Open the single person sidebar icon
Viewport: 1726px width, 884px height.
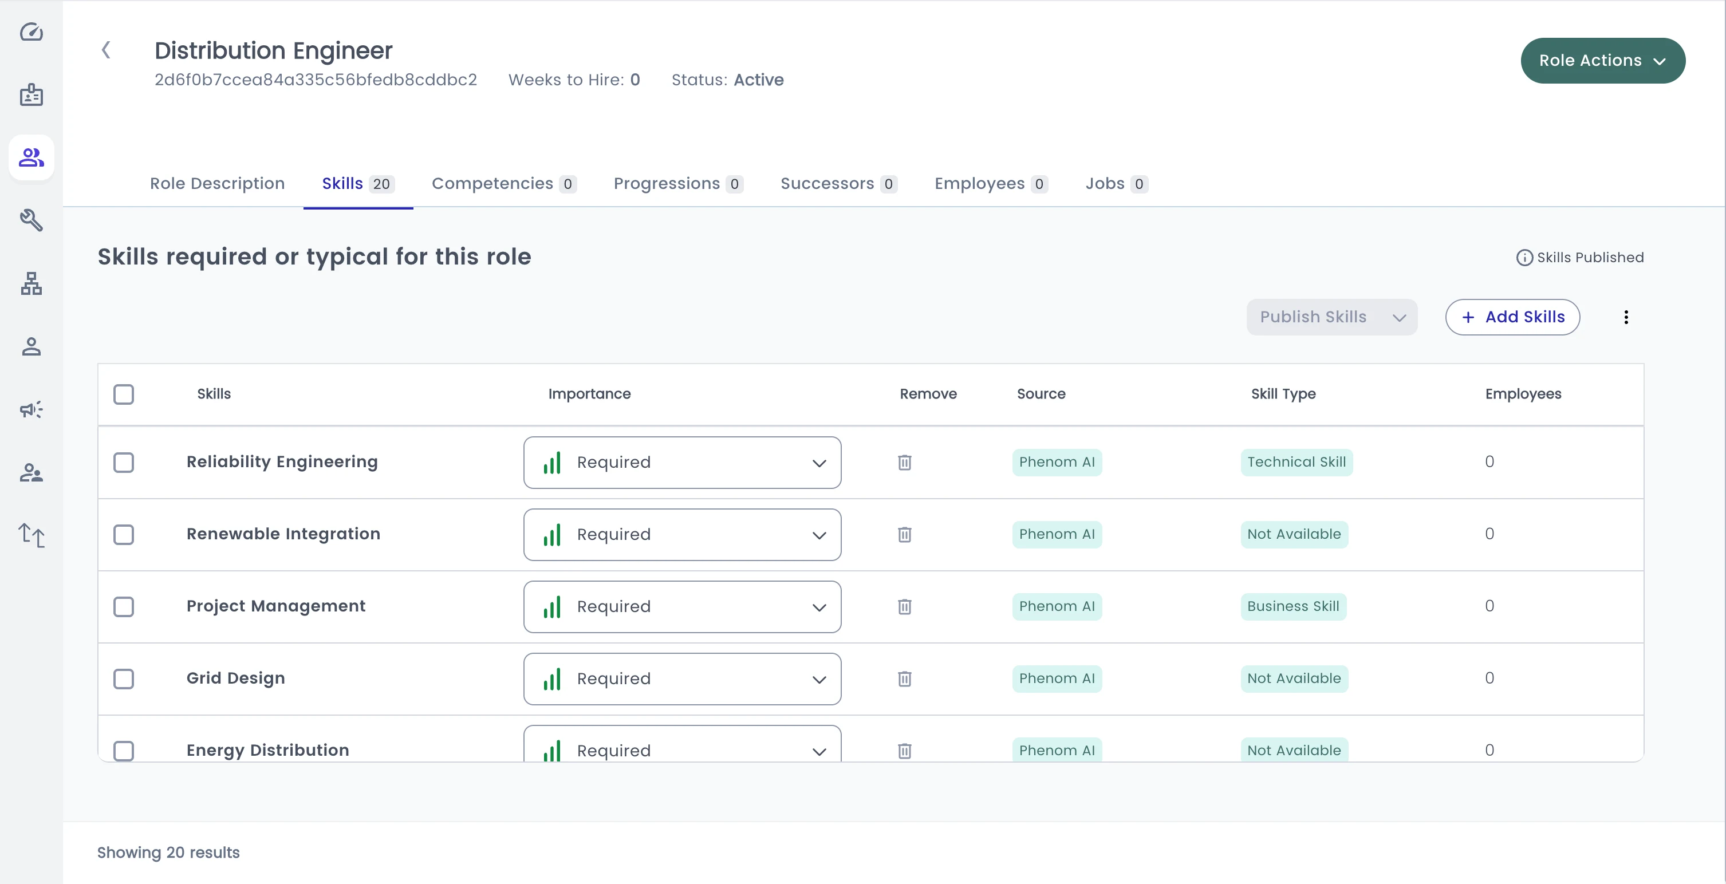point(31,346)
